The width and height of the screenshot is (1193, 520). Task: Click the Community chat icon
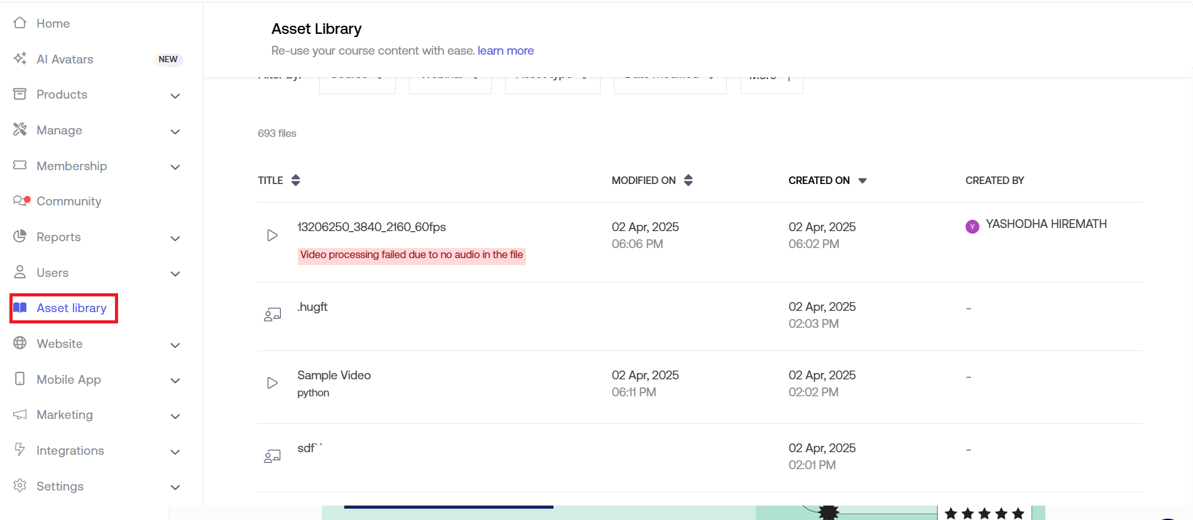coord(21,201)
